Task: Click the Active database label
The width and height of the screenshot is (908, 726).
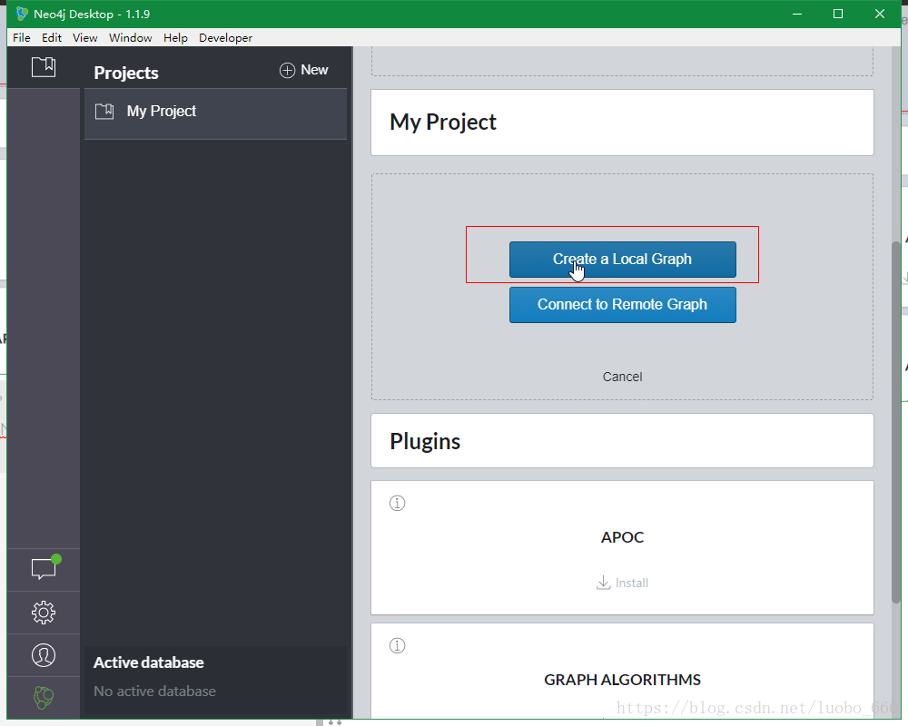Action: tap(149, 662)
